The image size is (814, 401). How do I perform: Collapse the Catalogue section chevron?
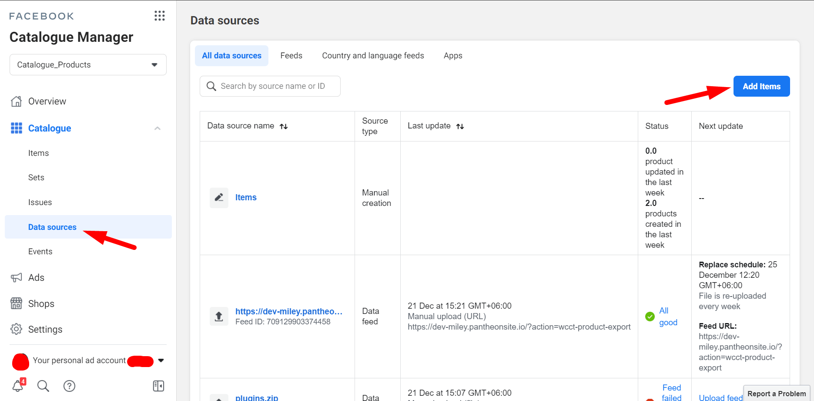157,128
